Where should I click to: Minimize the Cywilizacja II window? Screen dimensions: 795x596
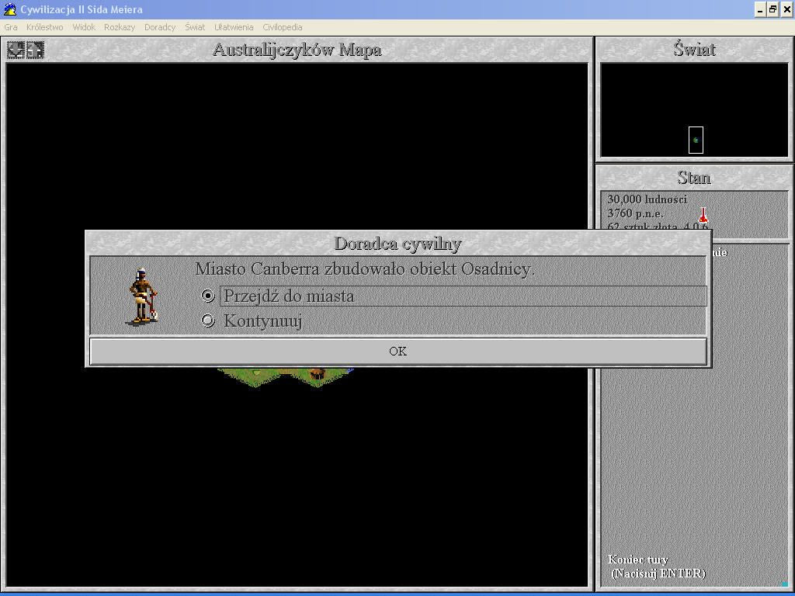pos(760,9)
